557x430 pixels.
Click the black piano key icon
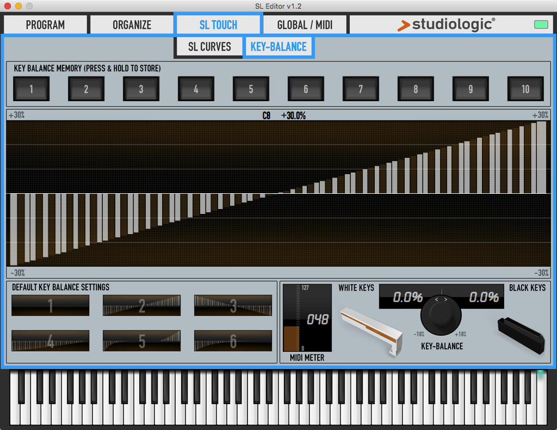(x=521, y=335)
